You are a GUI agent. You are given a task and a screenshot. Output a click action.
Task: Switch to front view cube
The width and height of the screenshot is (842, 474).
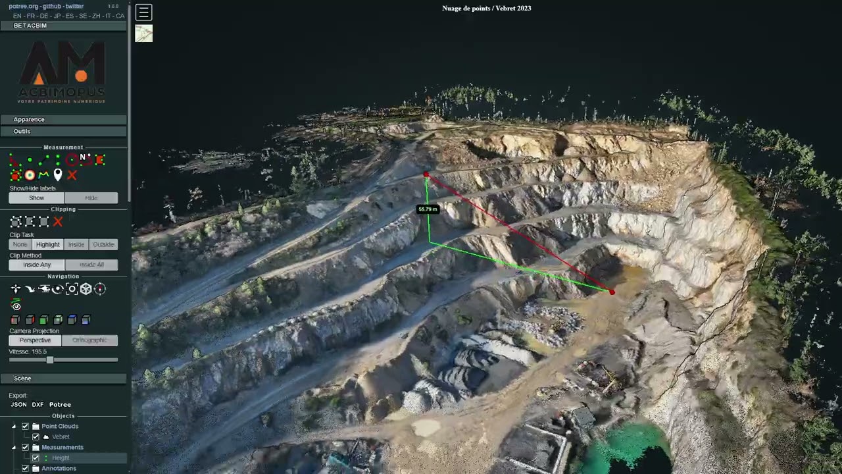[43, 320]
